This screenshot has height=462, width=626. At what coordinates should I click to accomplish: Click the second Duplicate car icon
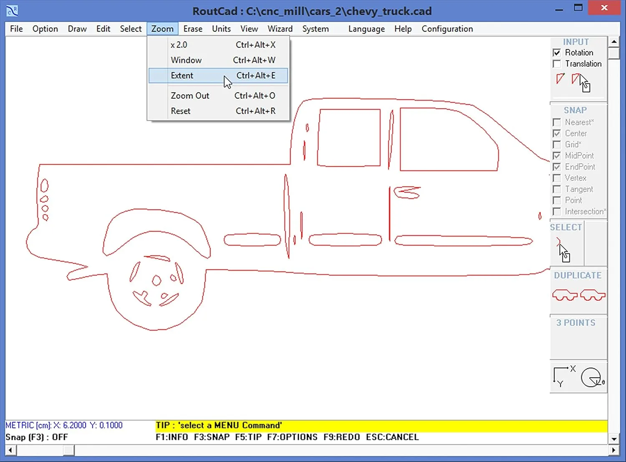[593, 294]
